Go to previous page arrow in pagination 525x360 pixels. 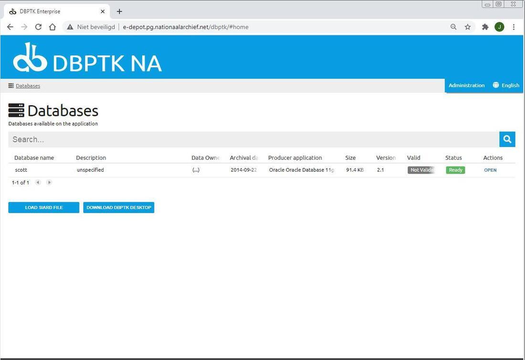click(x=38, y=182)
